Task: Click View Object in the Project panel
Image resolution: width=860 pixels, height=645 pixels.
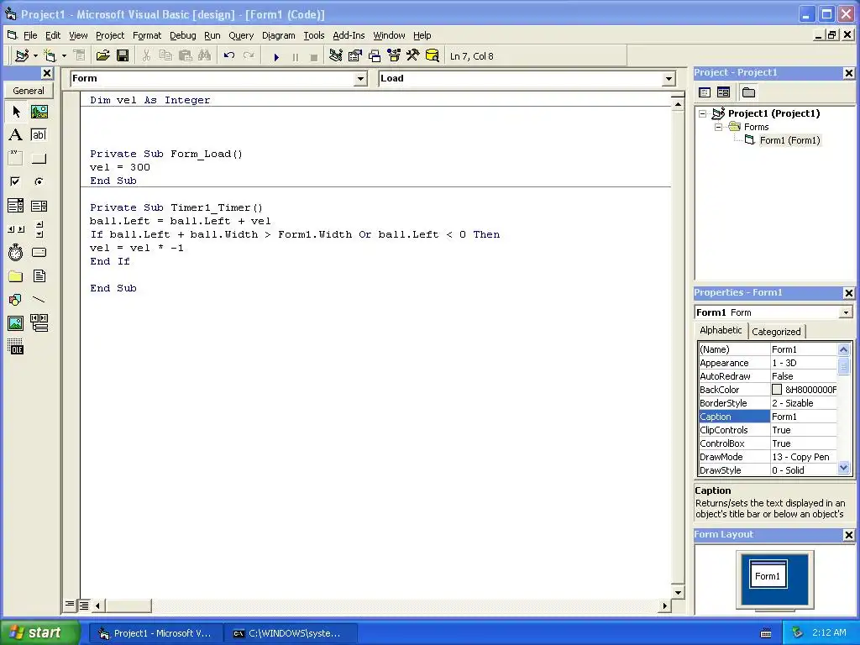Action: (x=723, y=92)
